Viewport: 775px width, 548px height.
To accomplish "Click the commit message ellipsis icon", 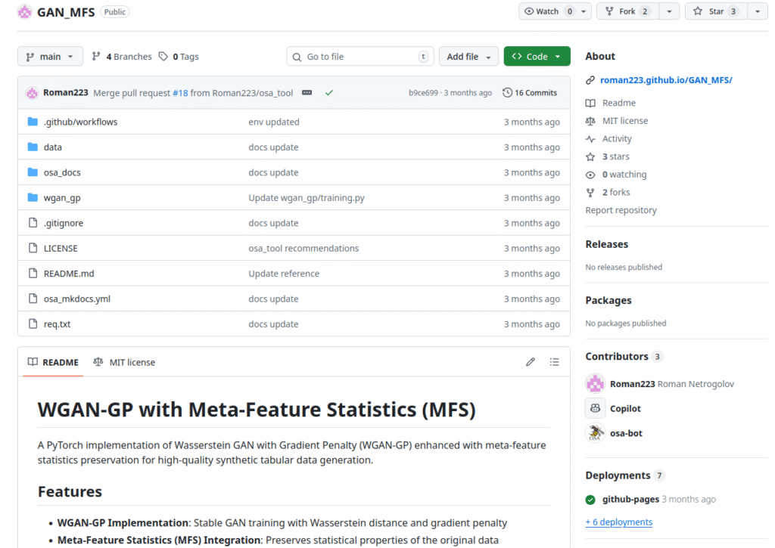I will coord(307,93).
